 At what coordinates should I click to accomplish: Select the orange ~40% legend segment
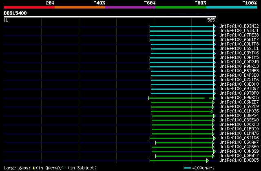[x=80, y=7]
